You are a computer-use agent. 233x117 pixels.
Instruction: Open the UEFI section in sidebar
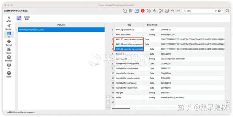click(x=9, y=74)
